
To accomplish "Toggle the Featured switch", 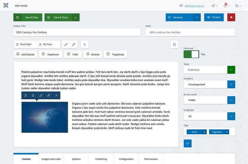I will [x=191, y=54].
